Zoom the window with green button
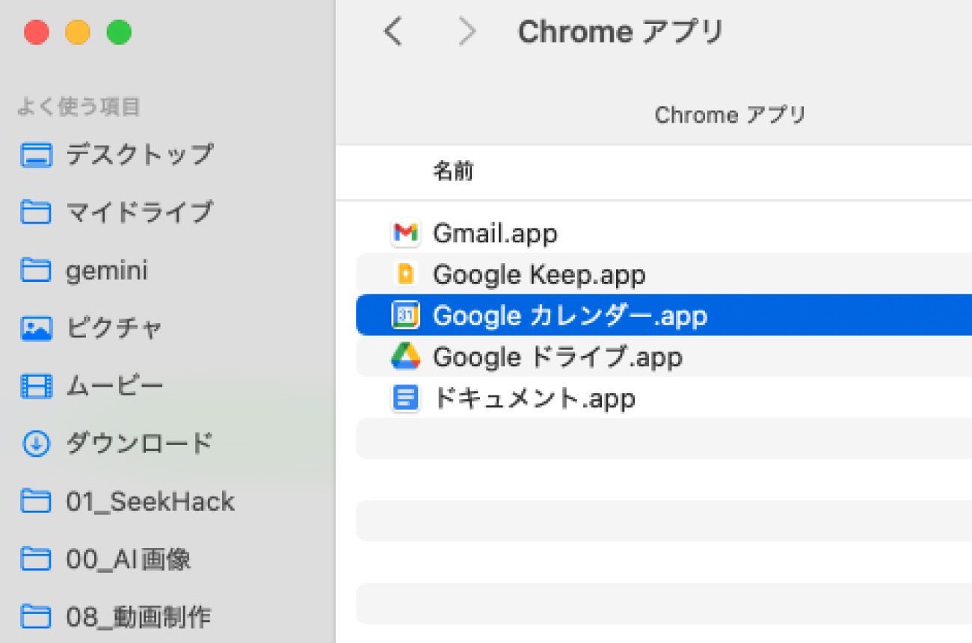This screenshot has height=643, width=972. tap(119, 33)
